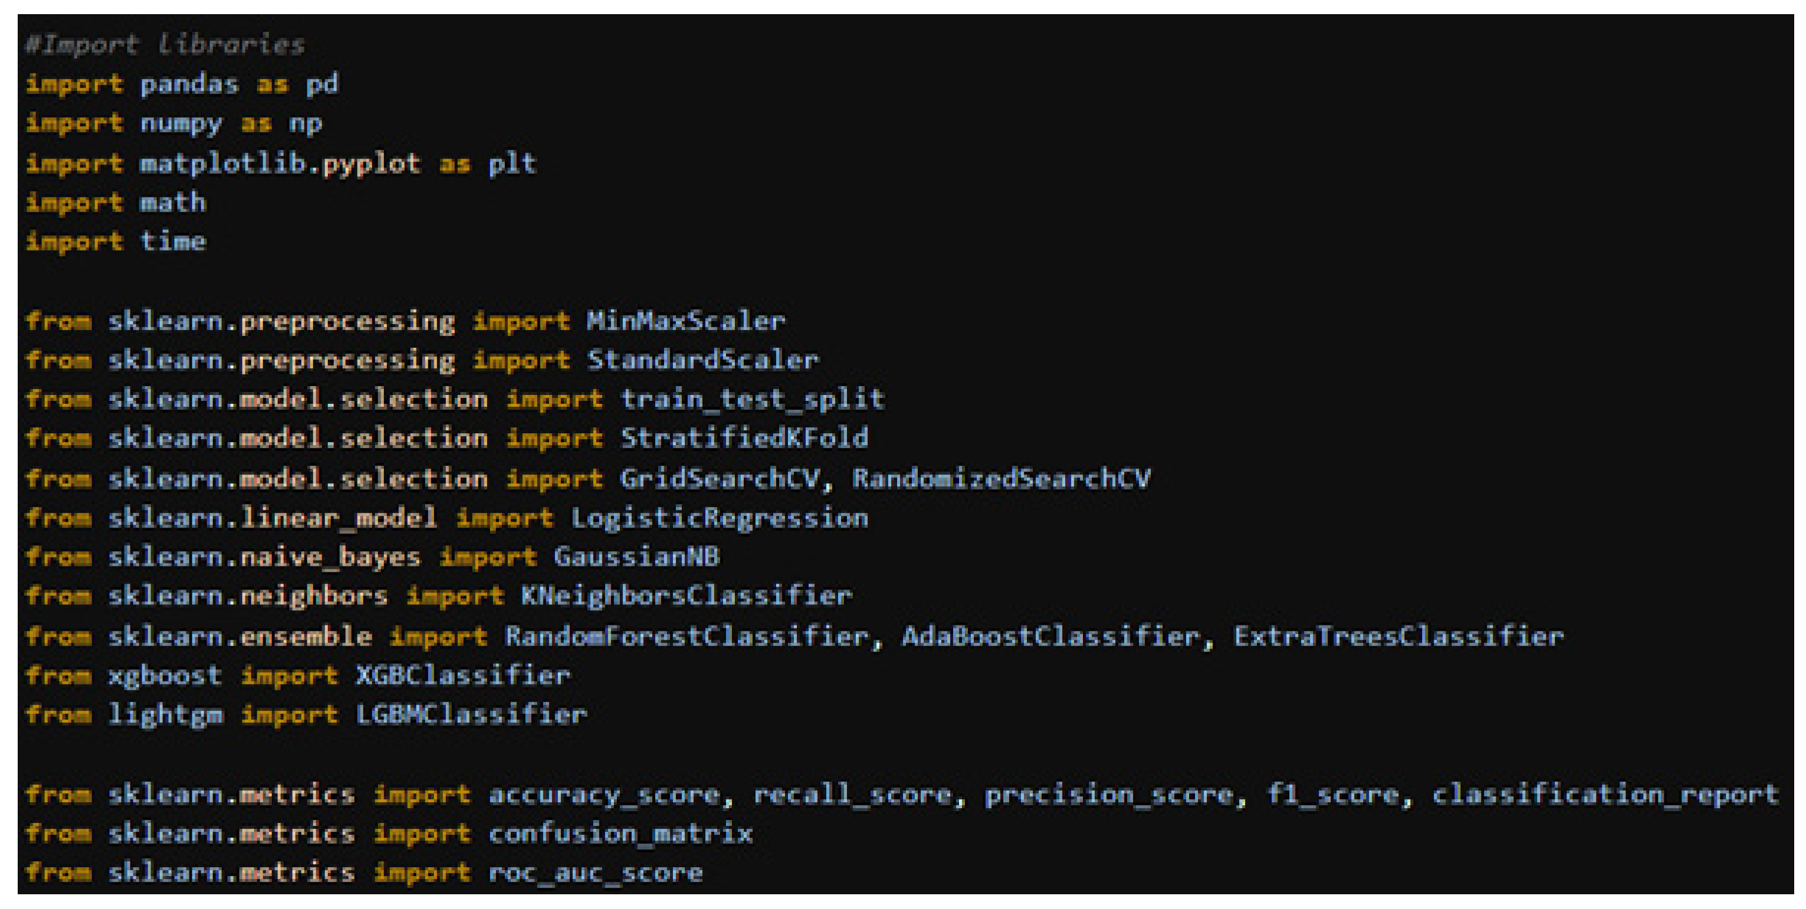The image size is (1806, 909).
Task: Click on 'time' module name
Action: (173, 241)
